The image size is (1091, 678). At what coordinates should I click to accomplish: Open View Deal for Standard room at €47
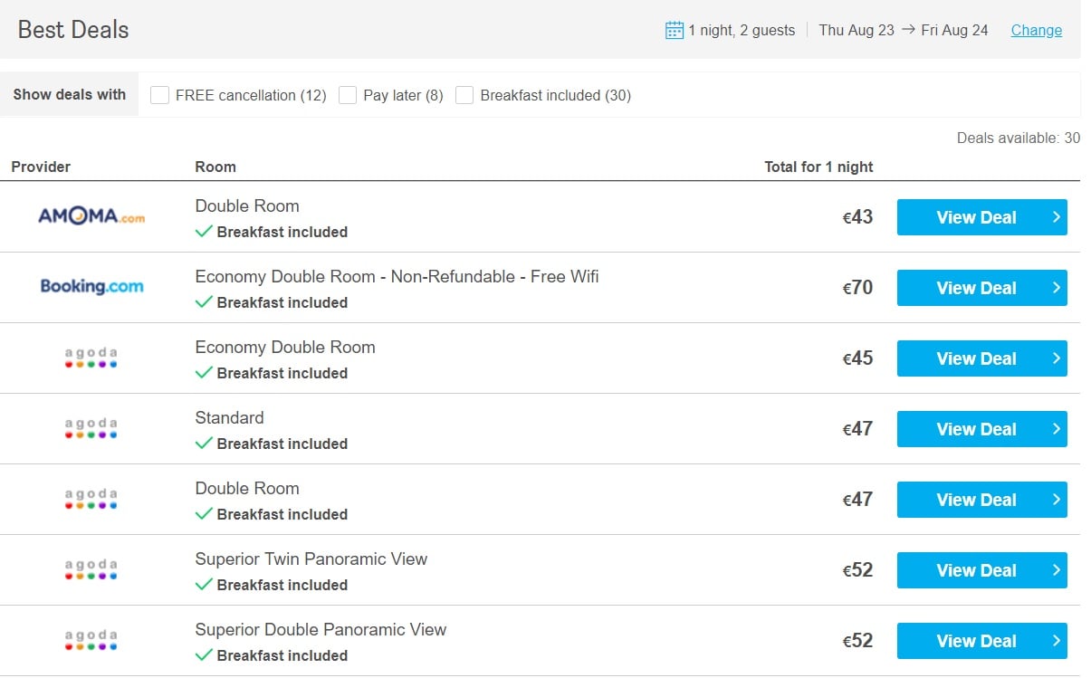(x=981, y=429)
